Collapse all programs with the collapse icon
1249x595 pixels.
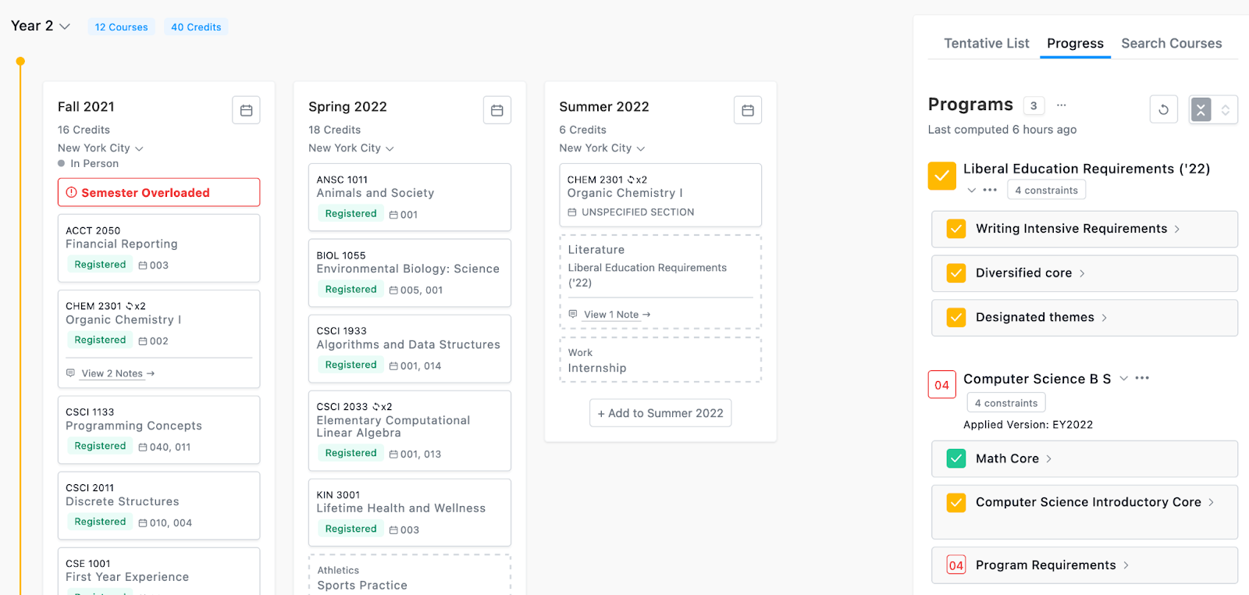1201,109
